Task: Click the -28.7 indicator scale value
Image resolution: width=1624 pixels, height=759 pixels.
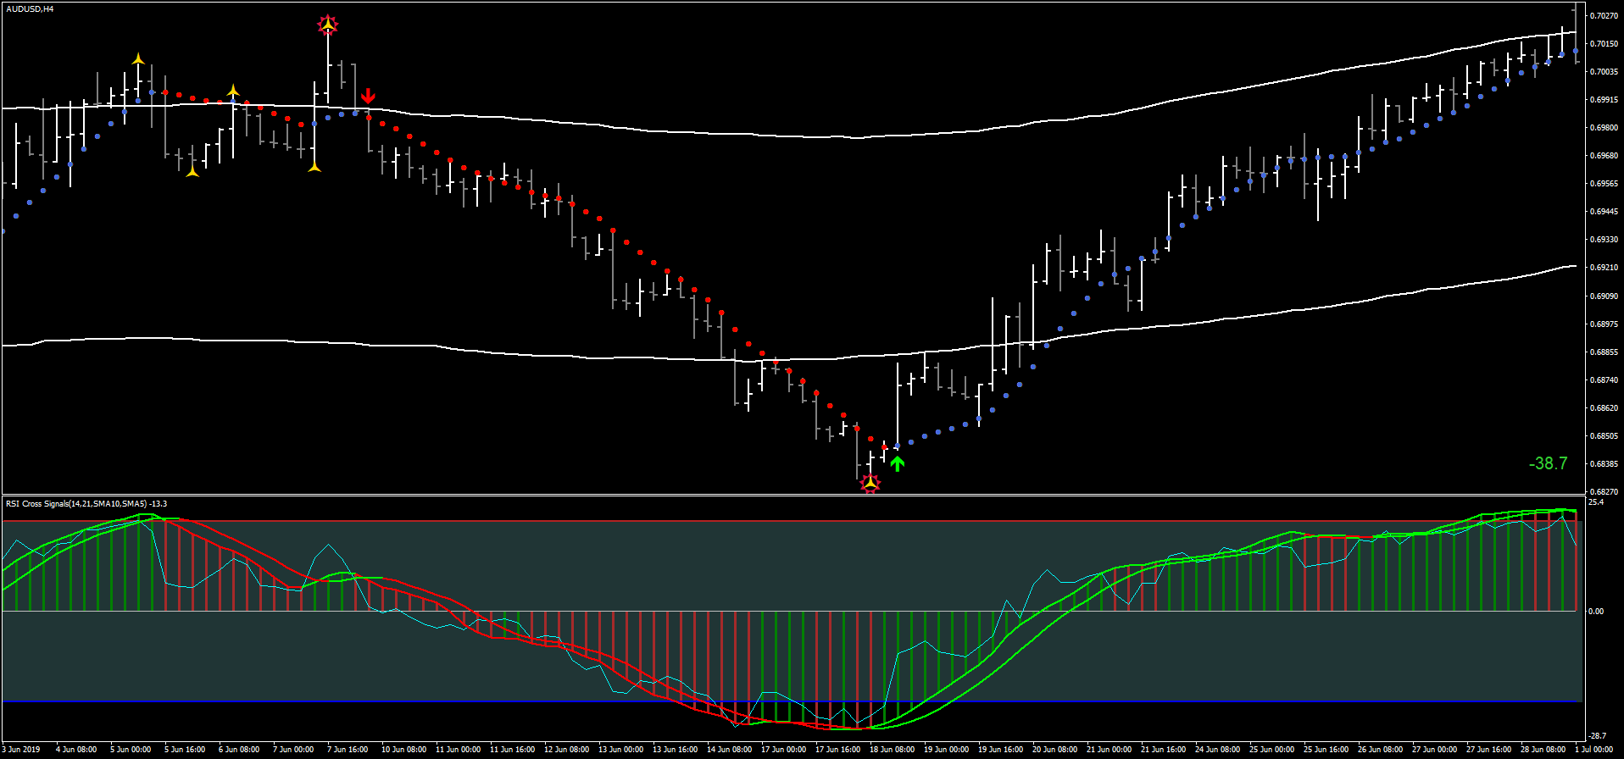Action: [1597, 736]
